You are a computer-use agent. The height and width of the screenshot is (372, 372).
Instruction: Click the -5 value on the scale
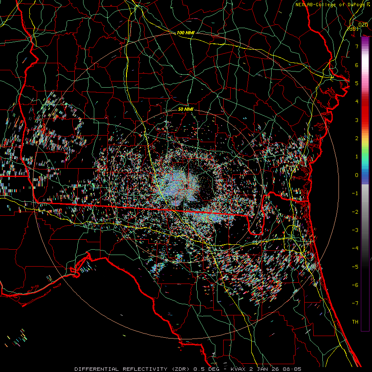point(355,267)
